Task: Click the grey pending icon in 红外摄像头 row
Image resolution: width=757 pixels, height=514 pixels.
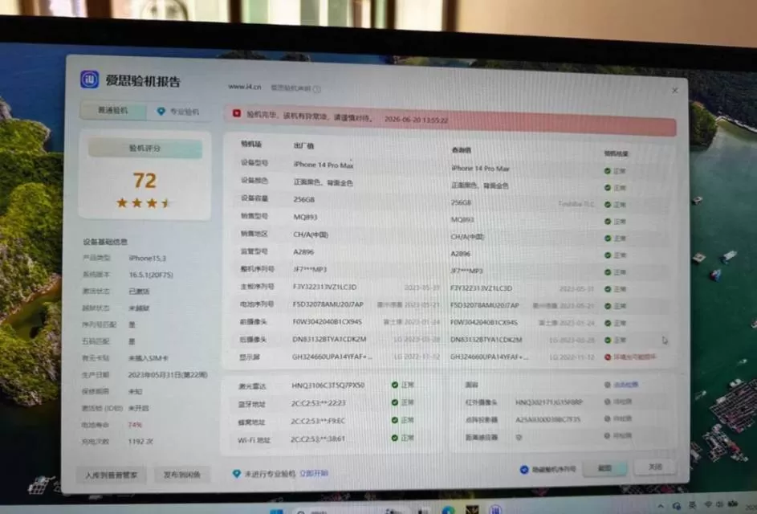Action: click(608, 402)
